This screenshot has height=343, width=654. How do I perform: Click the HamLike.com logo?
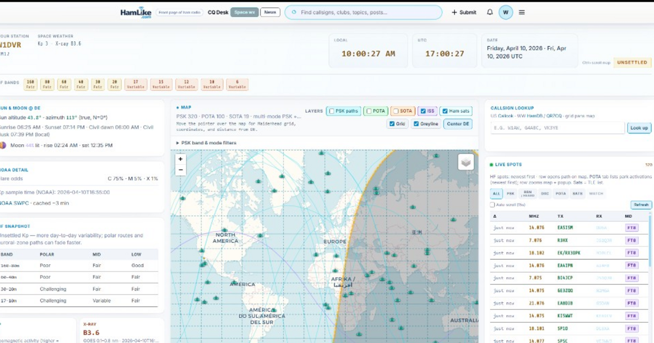[x=136, y=13]
